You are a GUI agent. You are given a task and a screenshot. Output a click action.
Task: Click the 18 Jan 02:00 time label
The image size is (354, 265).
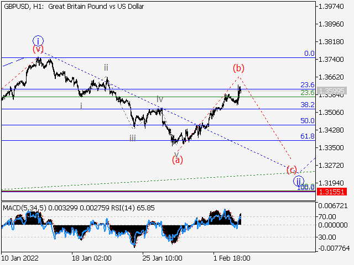pos(91,258)
